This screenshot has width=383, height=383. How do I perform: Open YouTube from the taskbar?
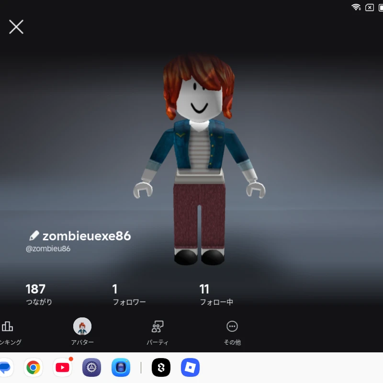click(63, 367)
